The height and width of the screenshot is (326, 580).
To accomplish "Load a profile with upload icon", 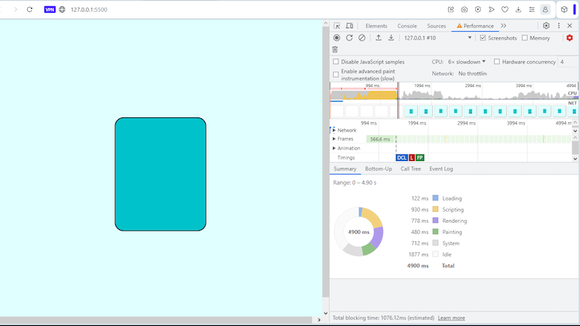I will coord(378,37).
